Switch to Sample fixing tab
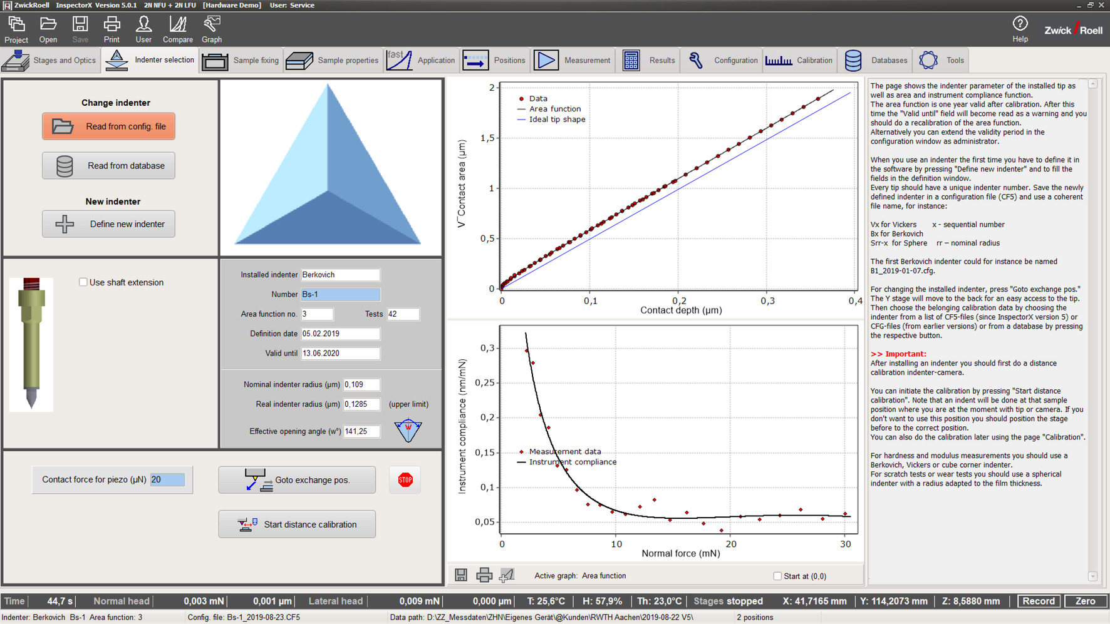This screenshot has height=624, width=1110. click(x=241, y=61)
